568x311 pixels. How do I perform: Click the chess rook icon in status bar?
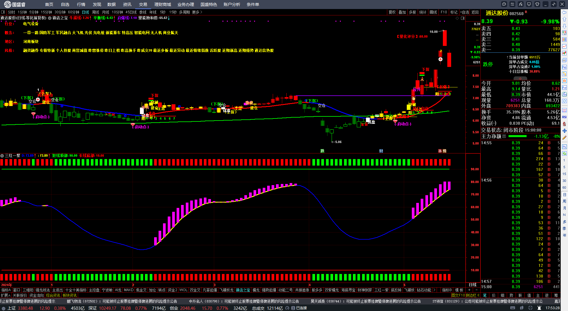coord(539,308)
